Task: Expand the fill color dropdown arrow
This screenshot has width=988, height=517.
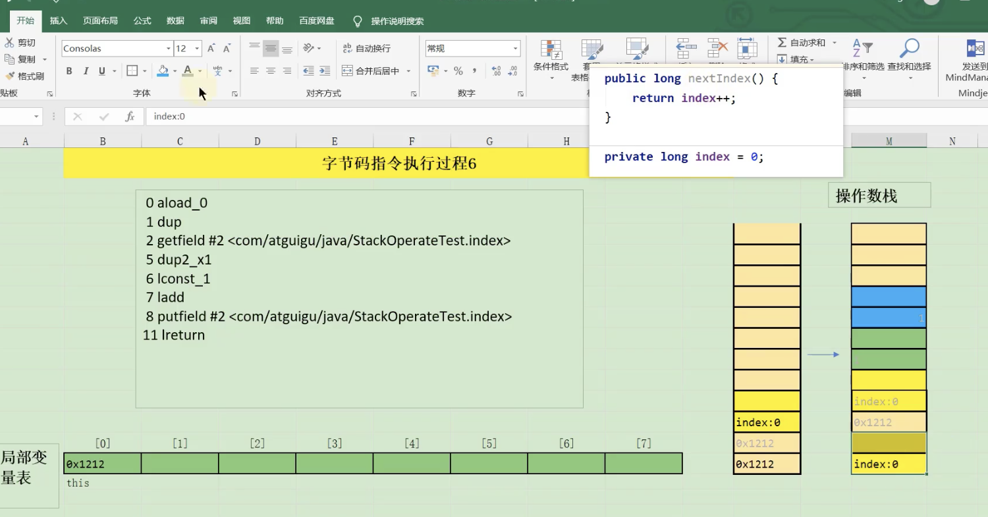Action: point(175,71)
